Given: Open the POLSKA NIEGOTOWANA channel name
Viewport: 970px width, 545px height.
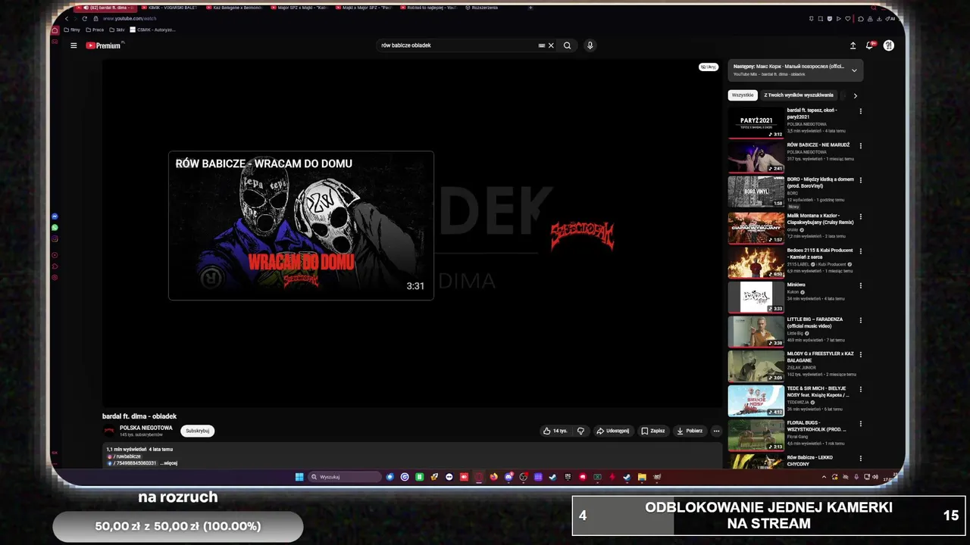Looking at the screenshot, I should point(145,428).
